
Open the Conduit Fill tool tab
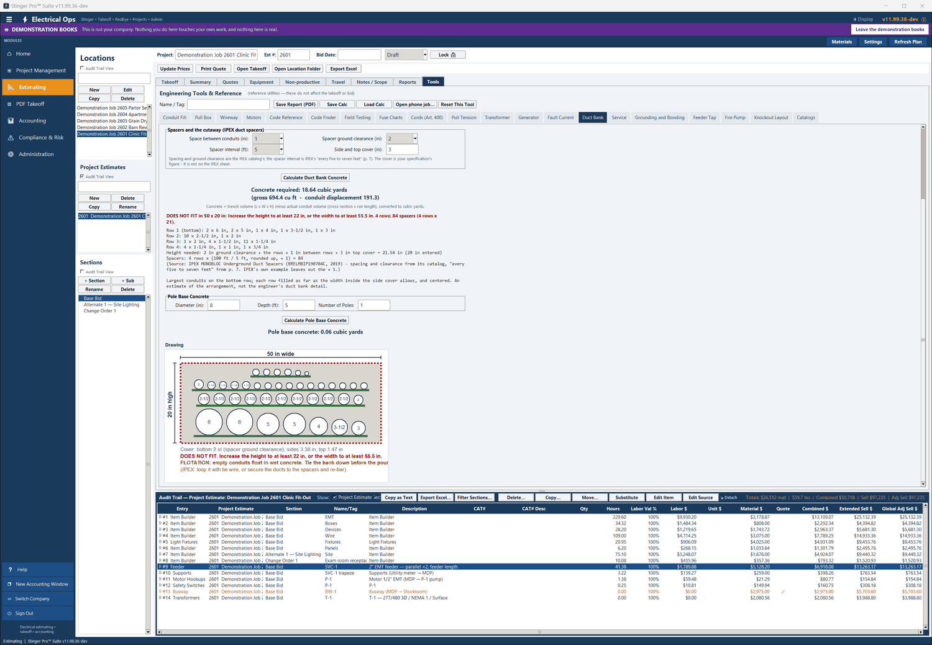click(x=175, y=117)
